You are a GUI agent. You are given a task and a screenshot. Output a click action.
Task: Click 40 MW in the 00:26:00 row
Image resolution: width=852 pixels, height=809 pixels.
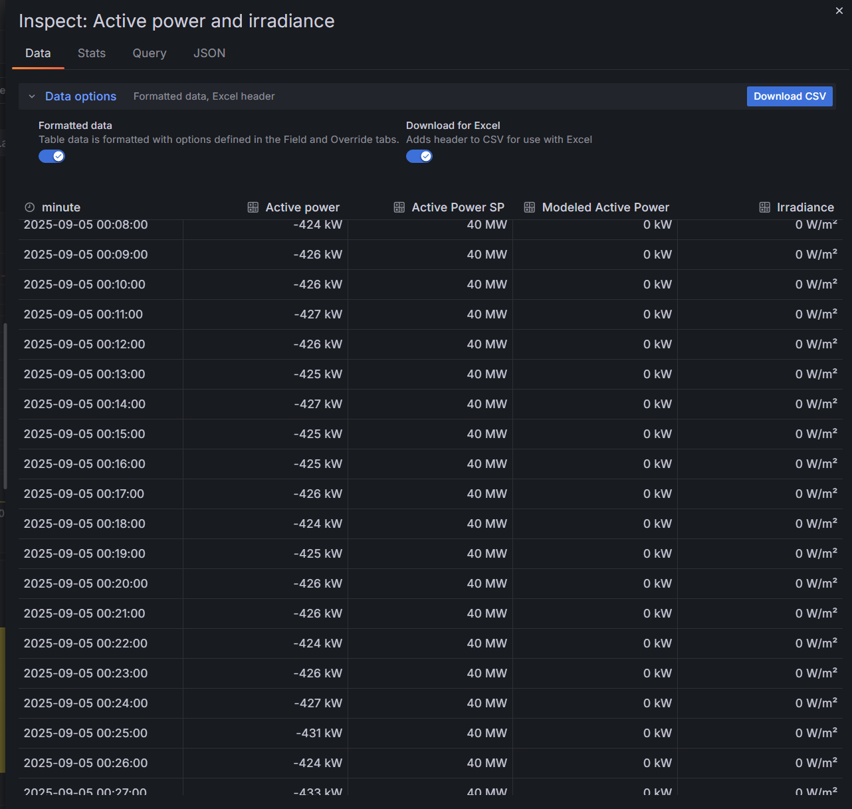coord(486,763)
